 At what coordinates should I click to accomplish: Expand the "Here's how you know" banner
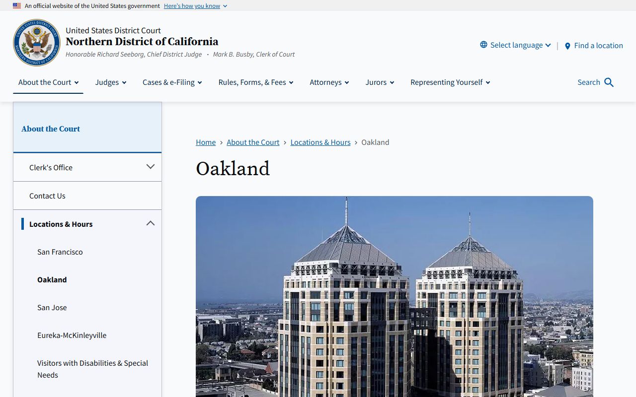click(x=195, y=6)
